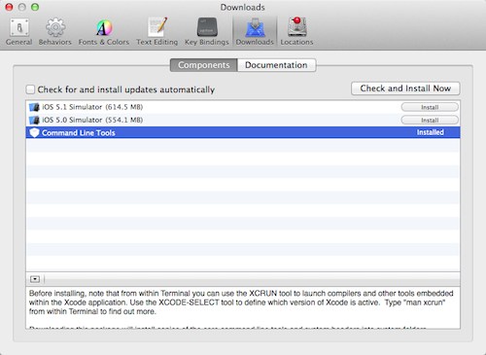Install the iOS 5.1 Simulator
Viewport: 486px width, 355px height.
(x=430, y=107)
